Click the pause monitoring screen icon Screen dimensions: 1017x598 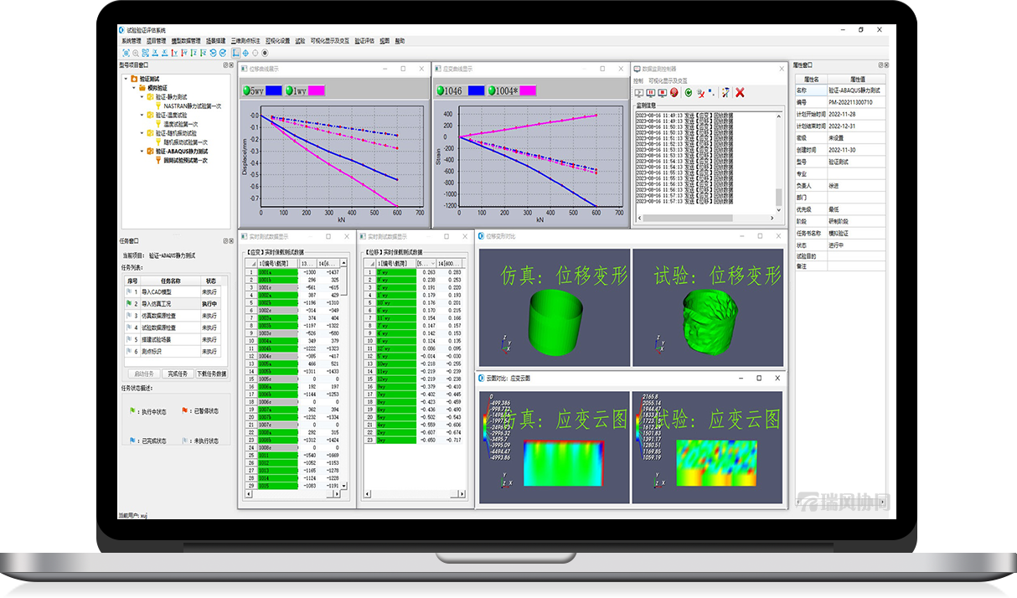coord(650,92)
